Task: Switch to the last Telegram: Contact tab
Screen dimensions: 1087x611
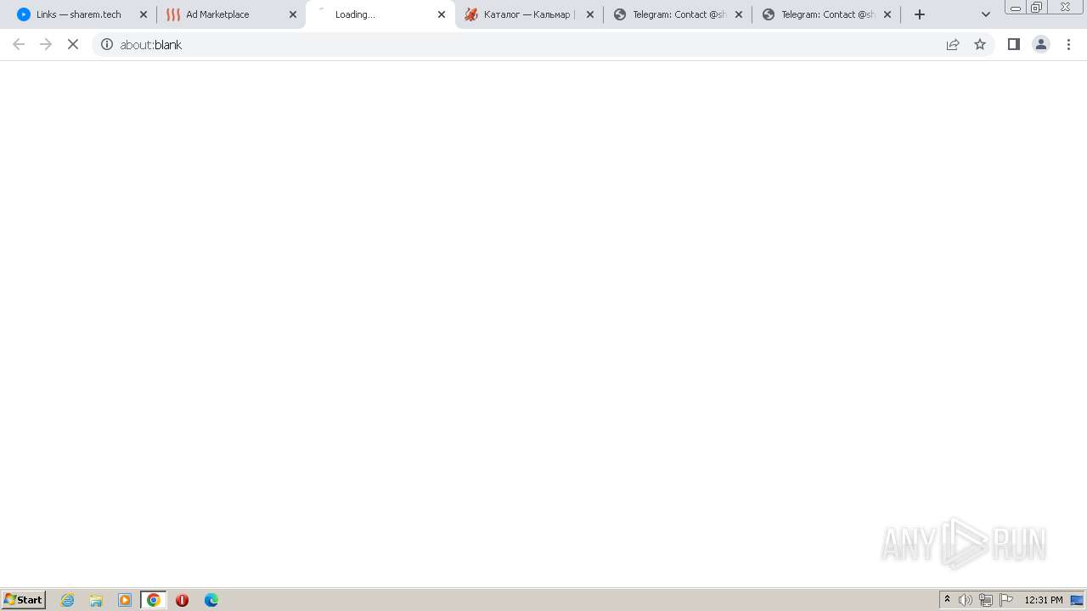Action: point(826,14)
